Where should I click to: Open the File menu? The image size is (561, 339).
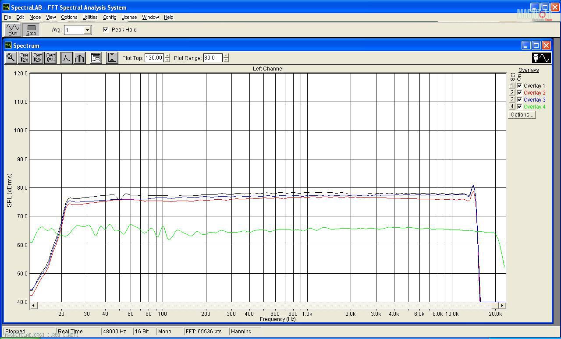[x=7, y=17]
